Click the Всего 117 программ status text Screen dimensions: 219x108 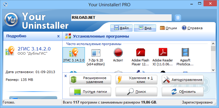tap(110, 102)
